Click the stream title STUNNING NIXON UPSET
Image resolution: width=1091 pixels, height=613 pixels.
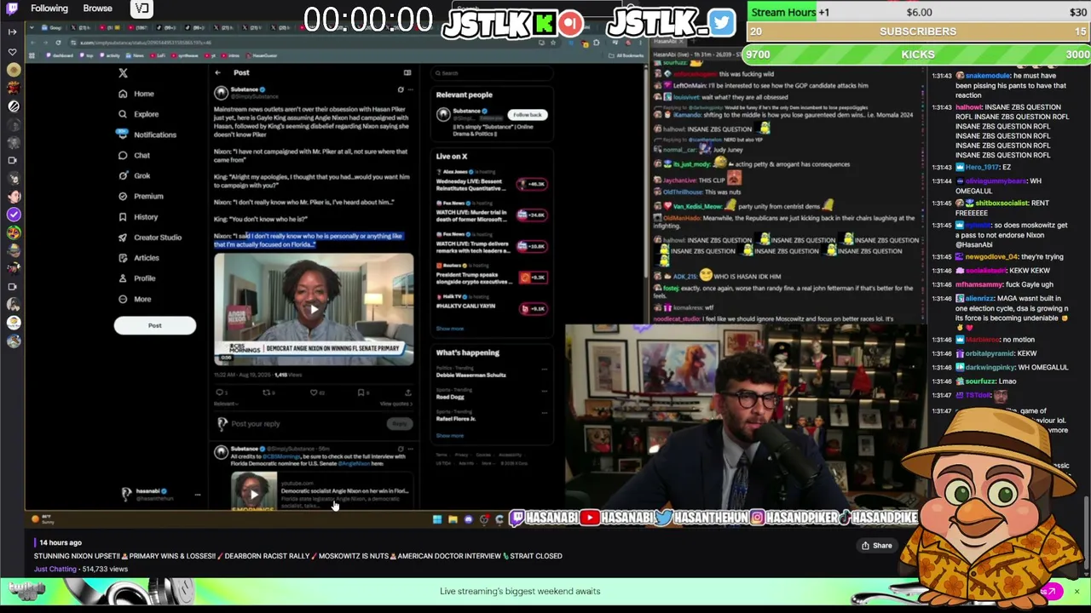[298, 556]
